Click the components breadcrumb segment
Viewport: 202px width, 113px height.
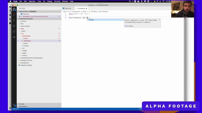point(76,12)
